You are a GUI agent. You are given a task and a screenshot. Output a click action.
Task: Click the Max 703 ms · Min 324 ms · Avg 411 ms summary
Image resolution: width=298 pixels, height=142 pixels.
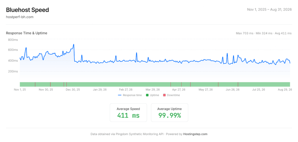coord(264,33)
